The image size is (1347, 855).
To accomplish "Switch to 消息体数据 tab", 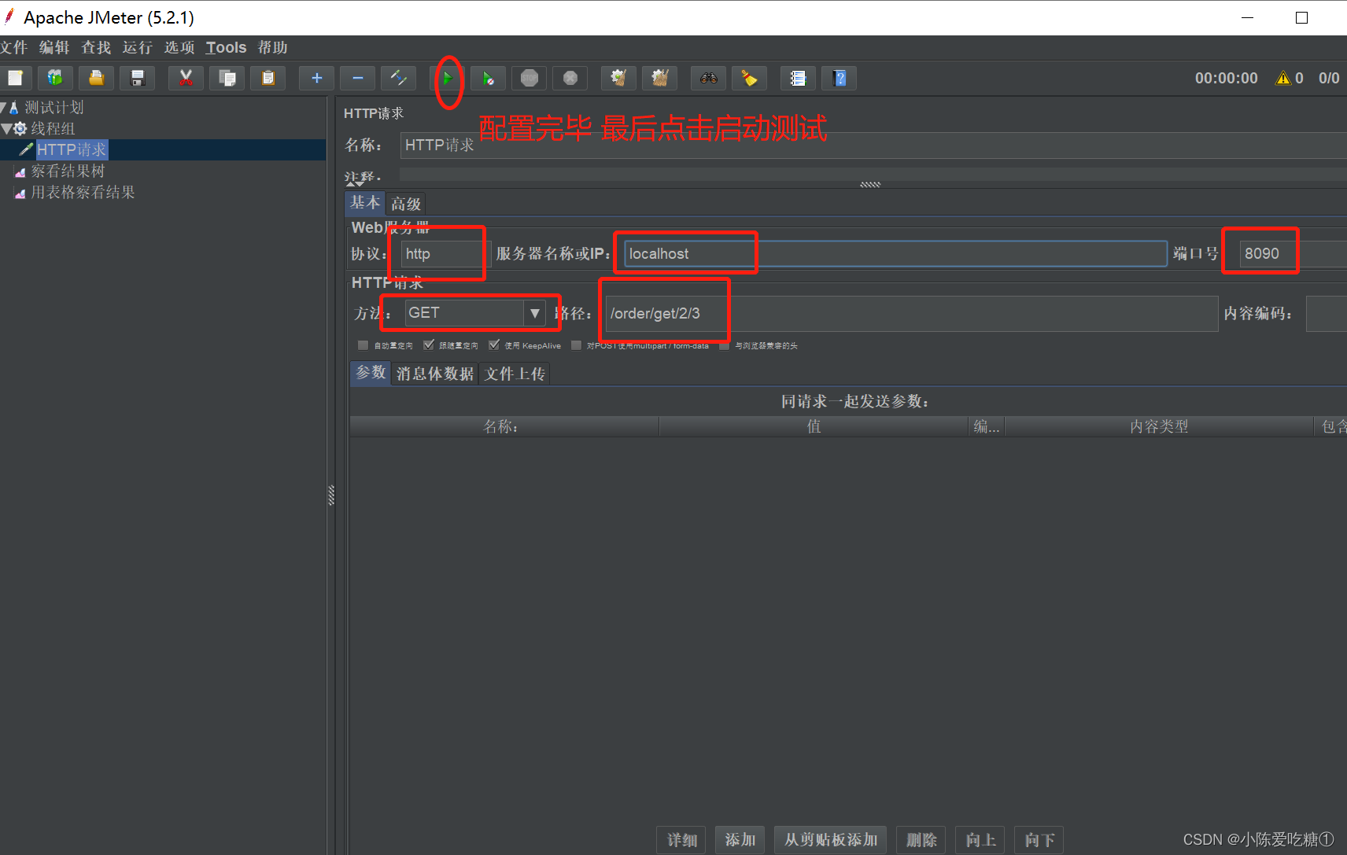I will tap(435, 374).
